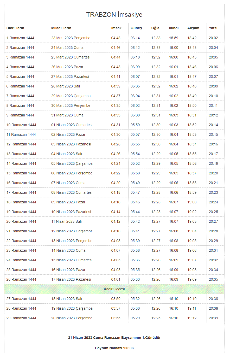Click the Hicri Tarih column header
The image size is (230, 359).
(15, 28)
